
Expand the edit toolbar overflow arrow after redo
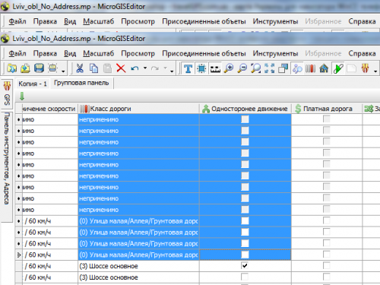click(x=172, y=71)
